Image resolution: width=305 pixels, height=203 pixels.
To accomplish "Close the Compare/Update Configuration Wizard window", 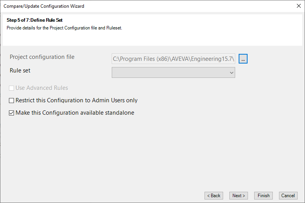I will [298, 6].
